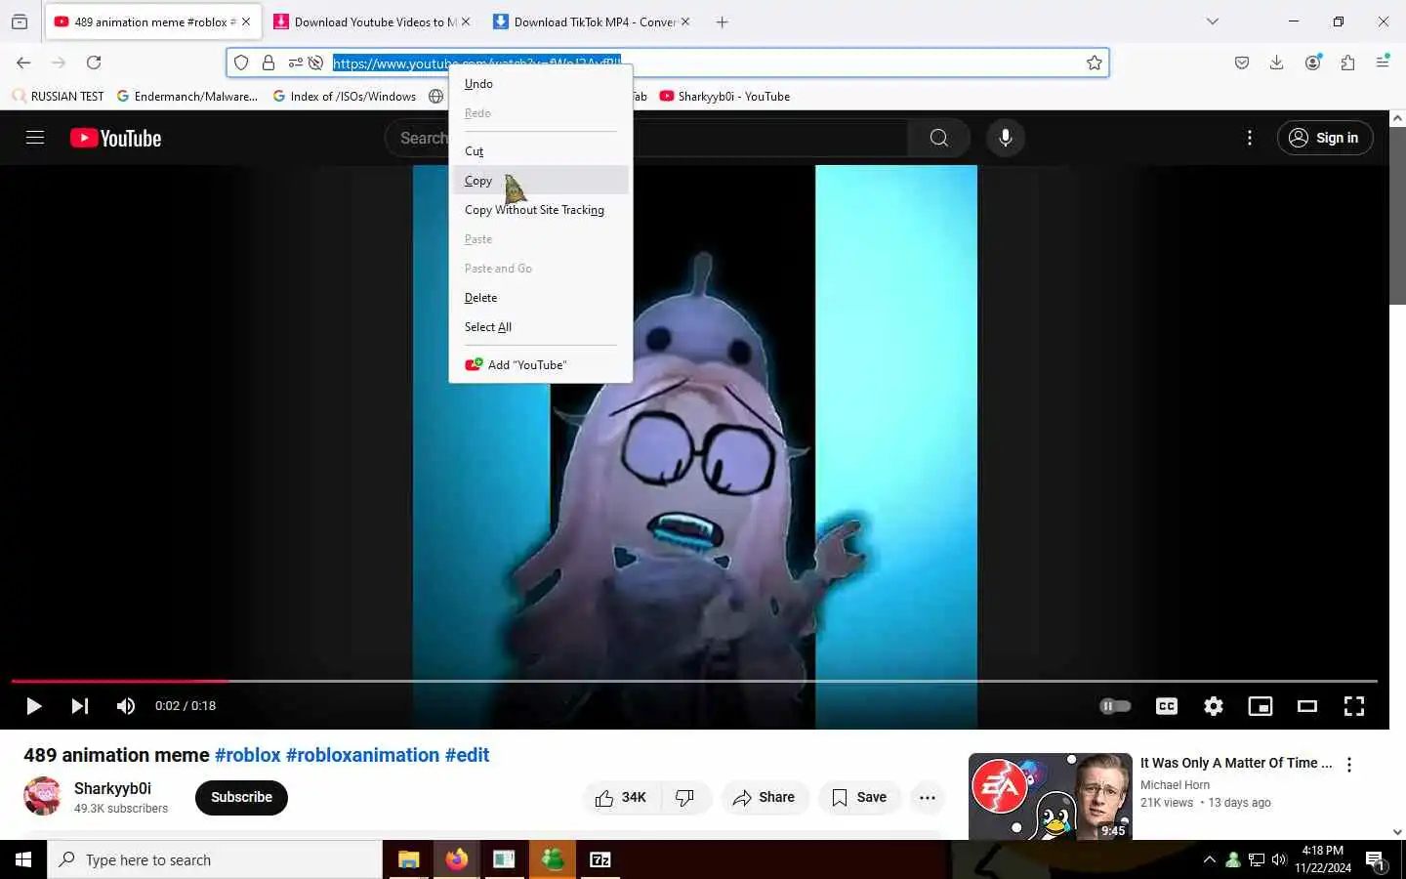Choose Select All from context menu
Screen dimensions: 1406x879
pyautogui.click(x=539, y=327)
